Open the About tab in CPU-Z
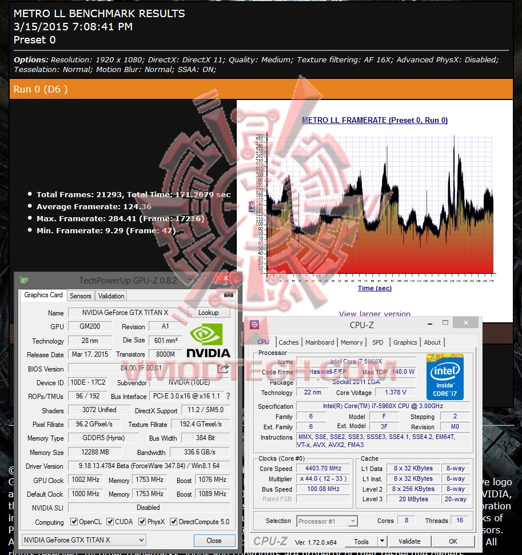This screenshot has width=522, height=555. tap(432, 342)
